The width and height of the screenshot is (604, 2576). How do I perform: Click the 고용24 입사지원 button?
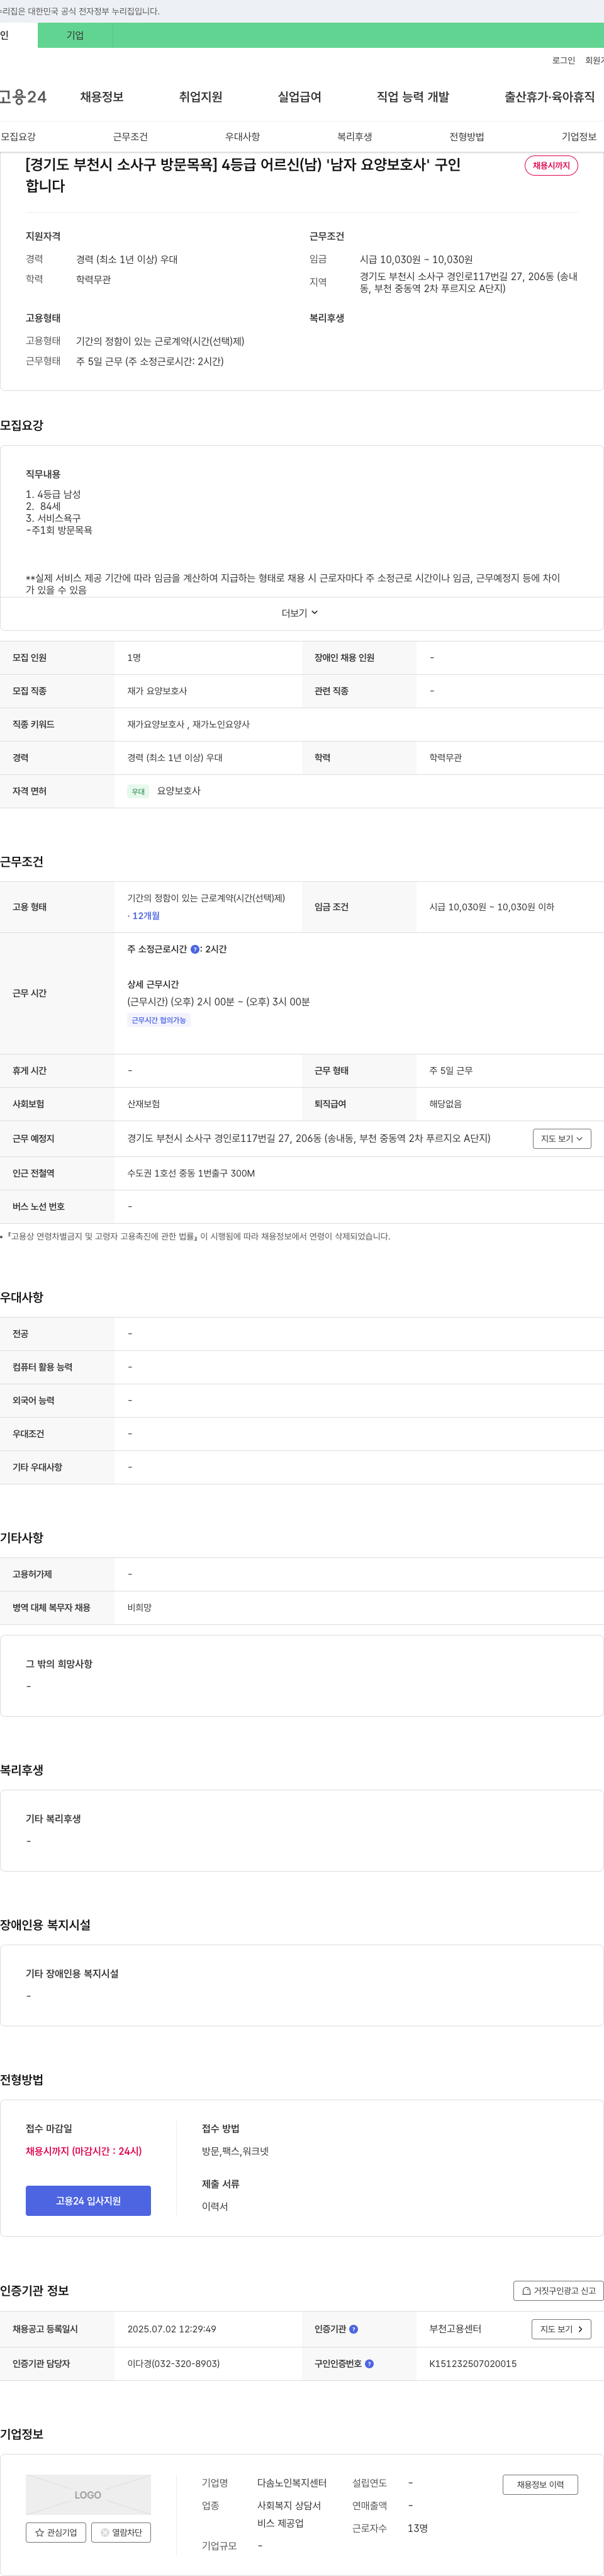(x=88, y=2201)
